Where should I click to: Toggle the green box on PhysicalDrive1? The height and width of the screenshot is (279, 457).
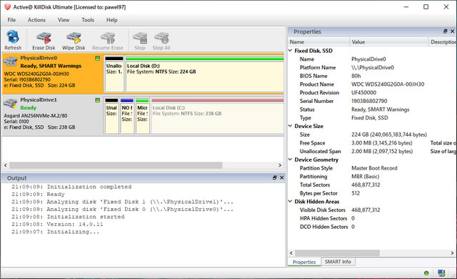pyautogui.click(x=98, y=100)
